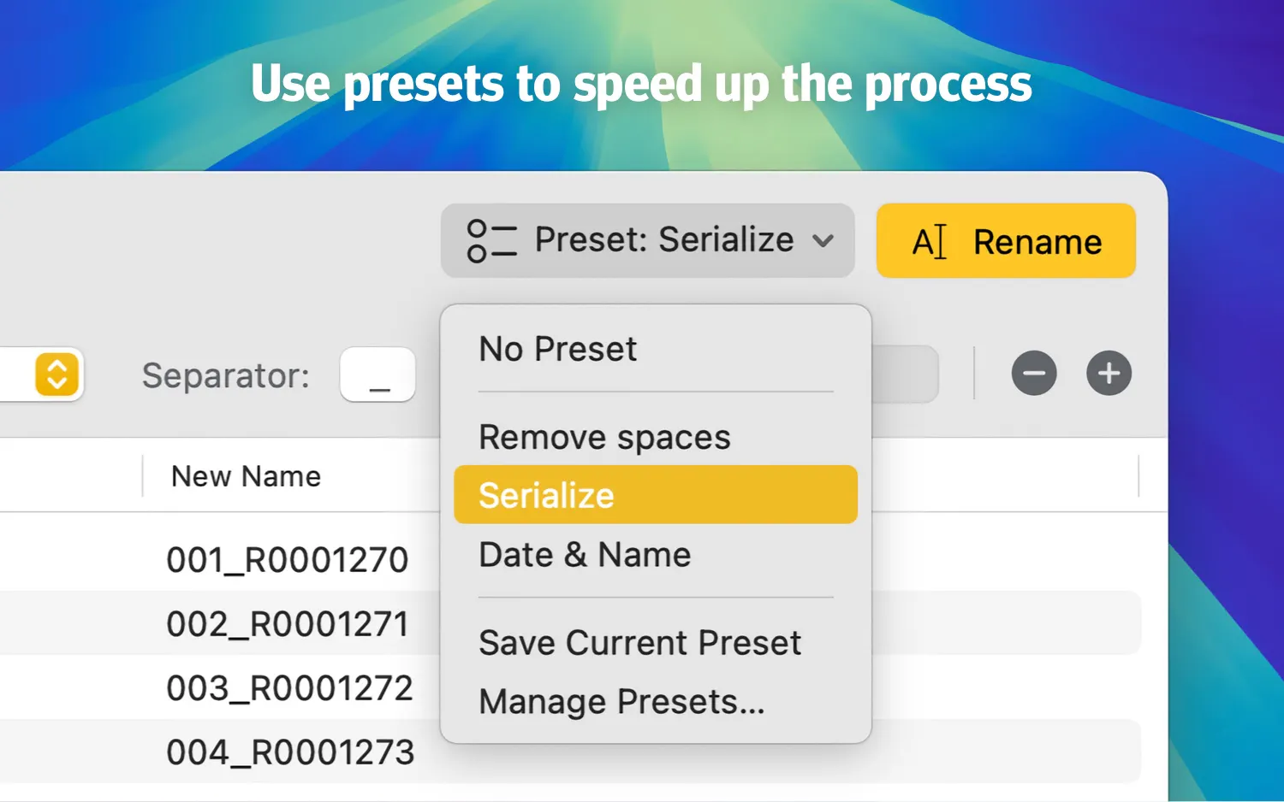Click the preset list icon in toolbar
Viewport: 1284px width, 802px height.
pos(491,241)
